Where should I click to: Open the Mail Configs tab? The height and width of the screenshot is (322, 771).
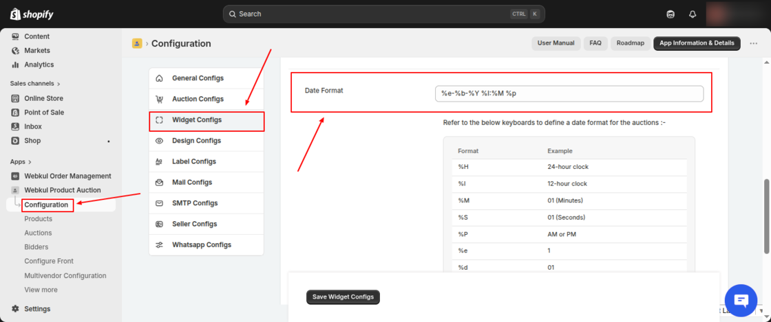(207, 183)
